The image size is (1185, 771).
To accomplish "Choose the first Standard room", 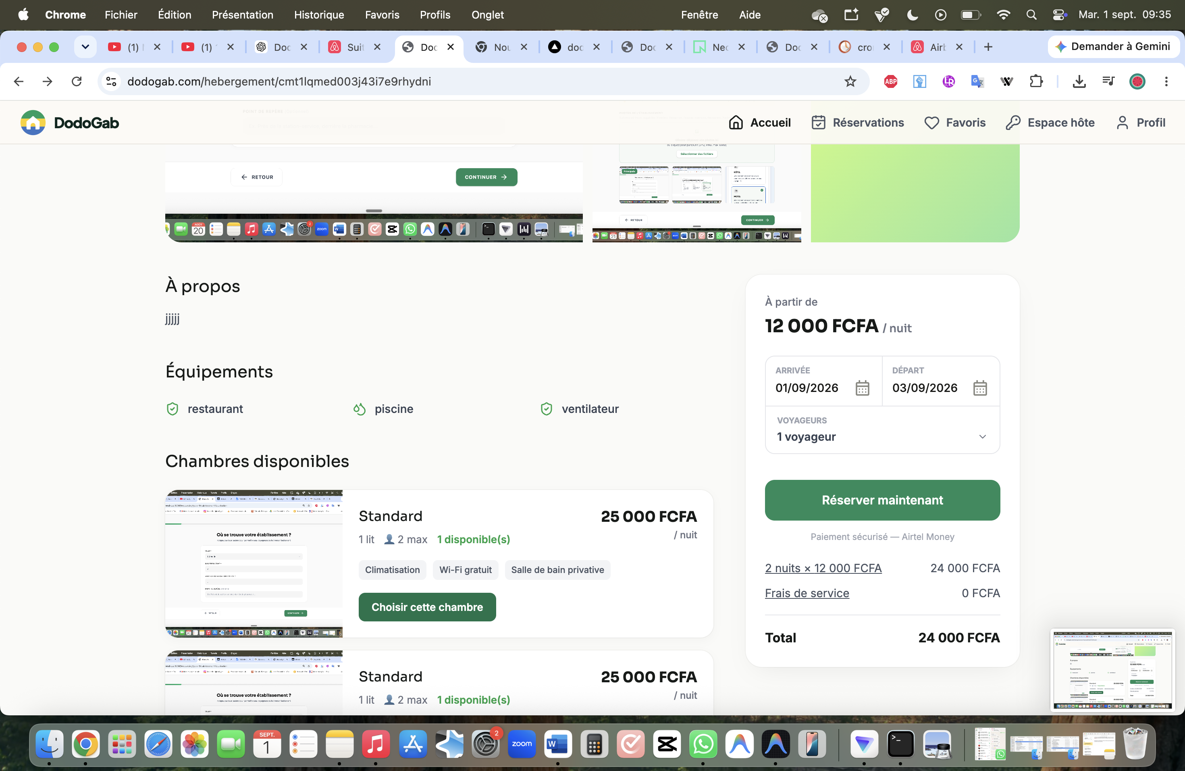I will coord(427,607).
